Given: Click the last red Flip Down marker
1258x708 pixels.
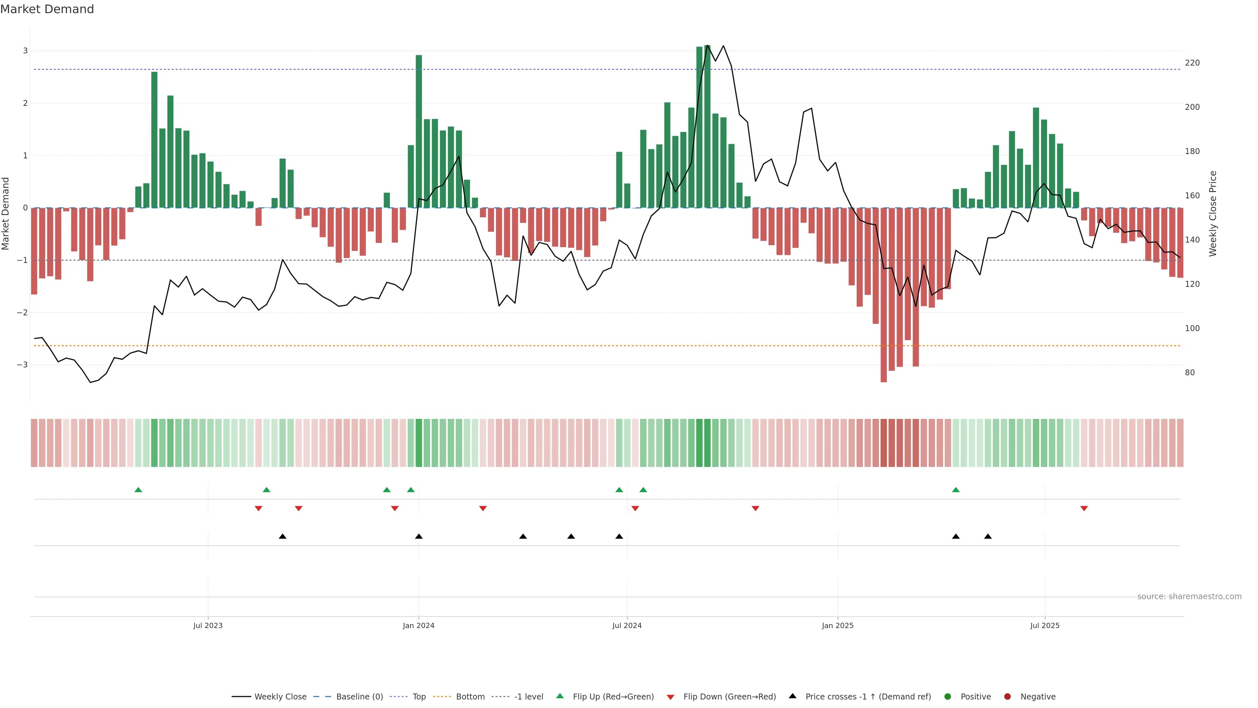Looking at the screenshot, I should click(x=1084, y=509).
